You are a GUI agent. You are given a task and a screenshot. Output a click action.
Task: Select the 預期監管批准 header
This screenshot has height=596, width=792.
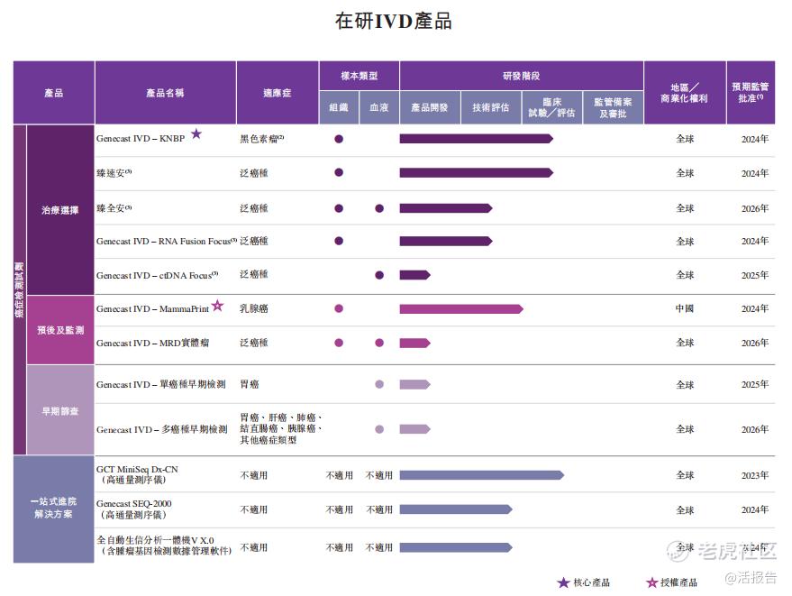[x=751, y=93]
